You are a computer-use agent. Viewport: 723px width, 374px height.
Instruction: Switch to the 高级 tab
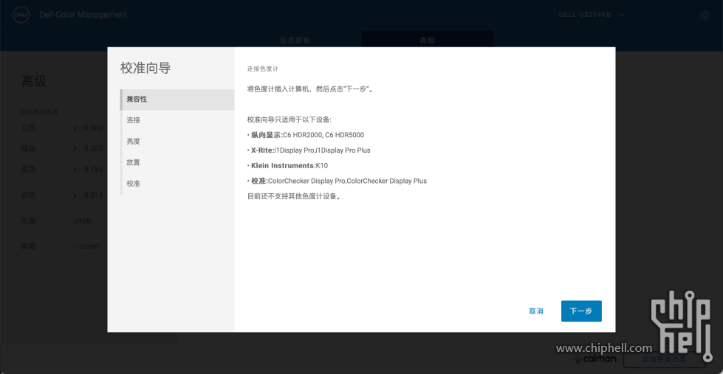point(428,41)
